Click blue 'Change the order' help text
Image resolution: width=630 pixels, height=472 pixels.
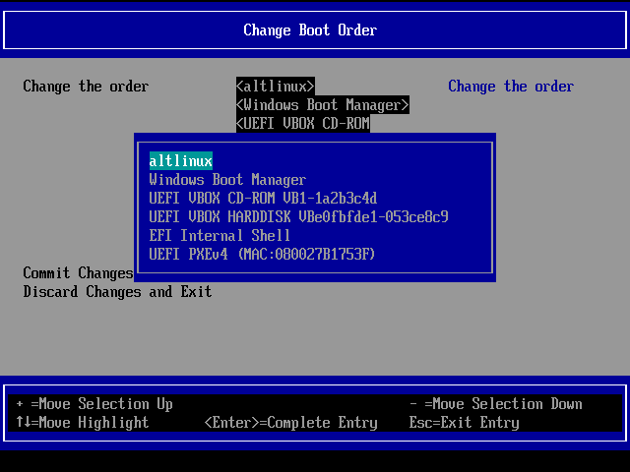tap(511, 87)
